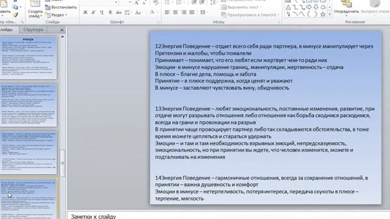Select the left brace shape
The image size is (390, 219).
point(309,15)
